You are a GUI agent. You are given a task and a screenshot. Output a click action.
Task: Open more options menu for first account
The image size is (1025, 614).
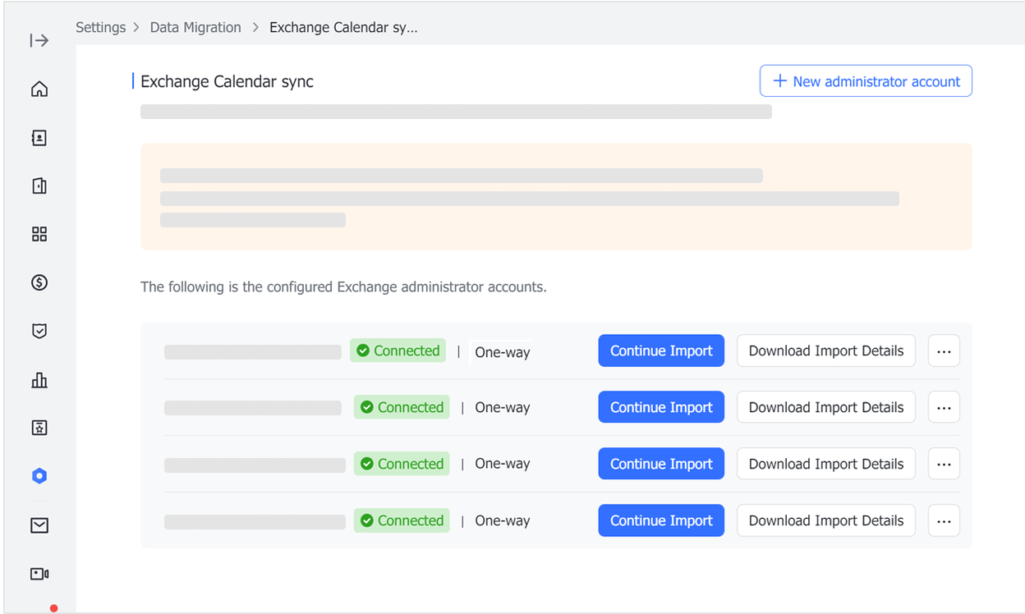pos(944,351)
